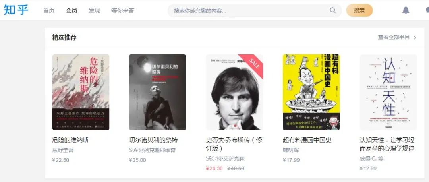Viewport: 429px width, 182px height.
Task: Open 切尔诺贝利的祭祷 book cover
Action: [158, 92]
